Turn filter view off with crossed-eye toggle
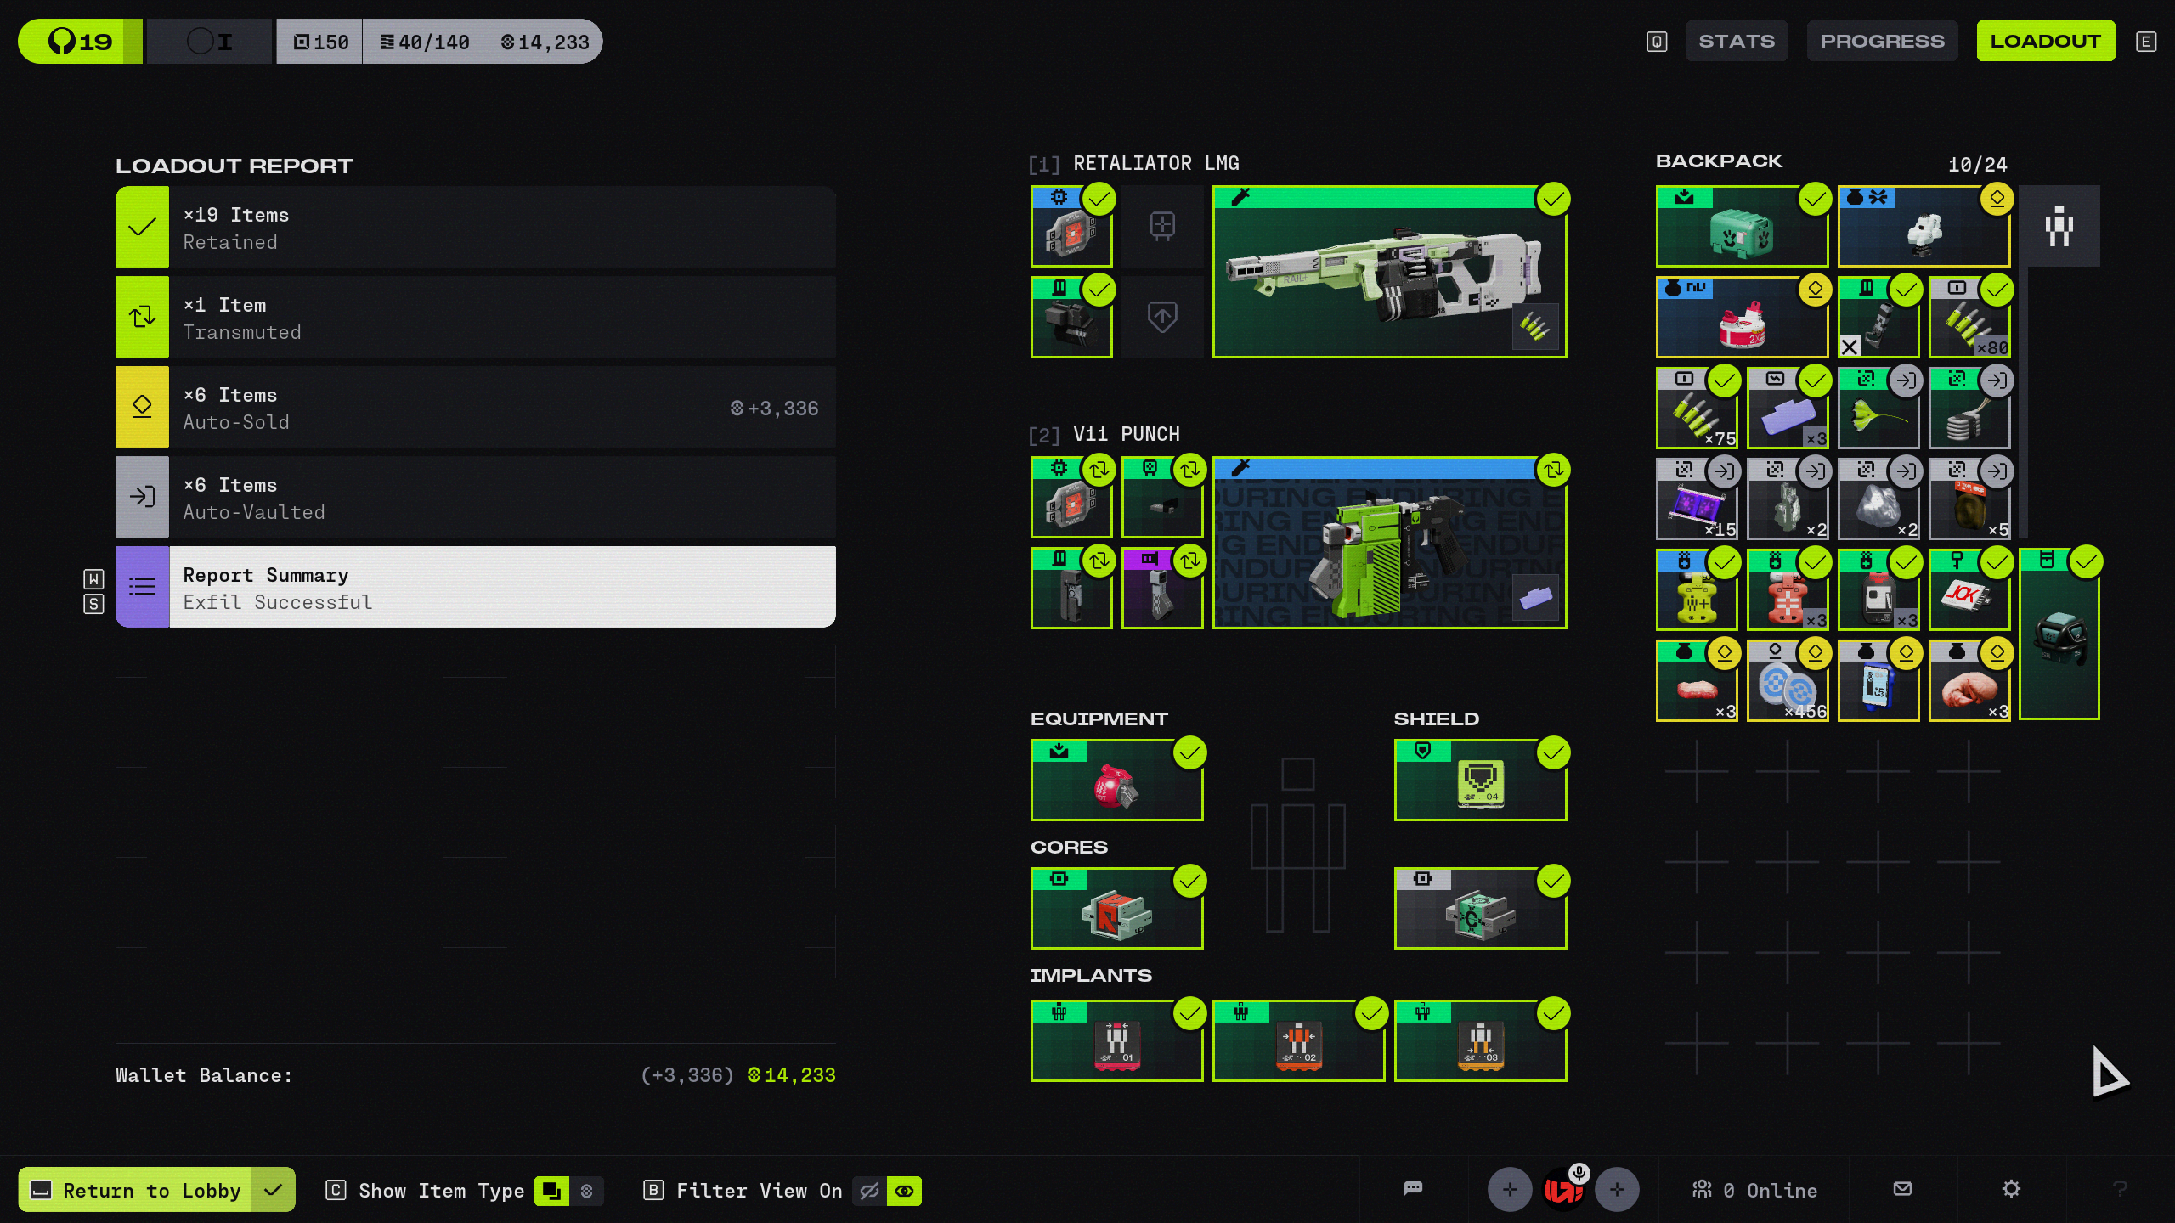 (x=869, y=1191)
